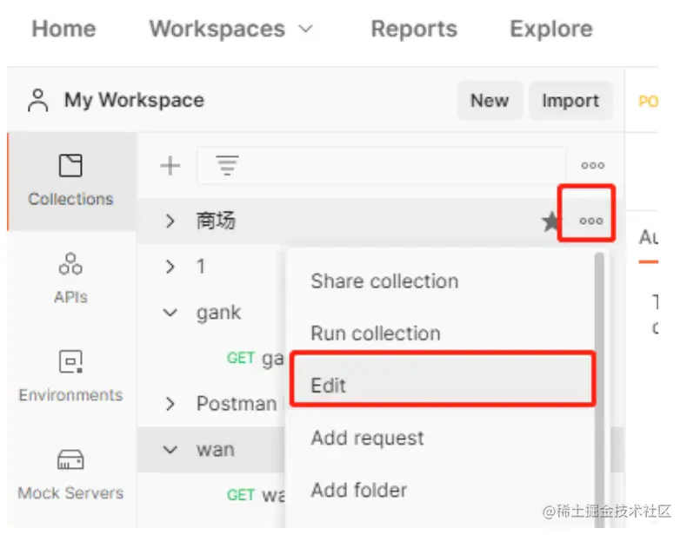Viewport: 687px width, 535px height.
Task: Collapse the gank collection
Action: 170,313
